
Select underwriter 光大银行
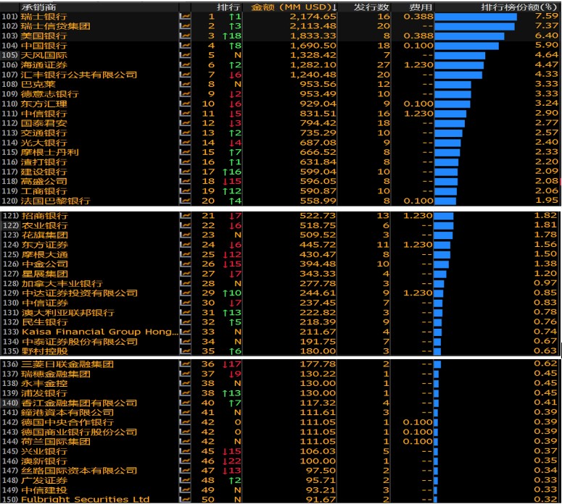[x=44, y=143]
